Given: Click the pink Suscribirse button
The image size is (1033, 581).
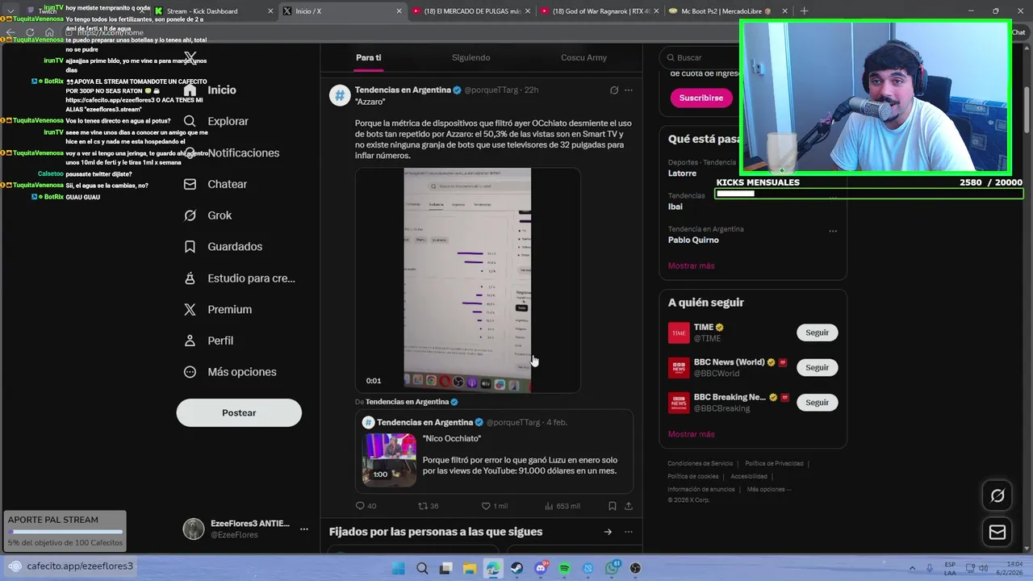Looking at the screenshot, I should point(701,98).
